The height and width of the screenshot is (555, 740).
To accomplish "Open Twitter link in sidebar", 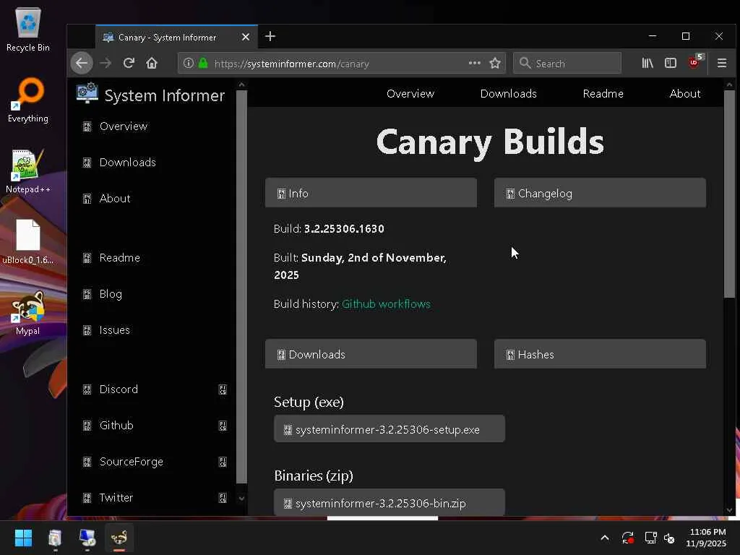I will coord(116,497).
